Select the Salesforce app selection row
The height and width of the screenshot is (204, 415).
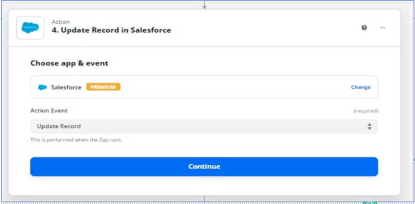point(204,87)
